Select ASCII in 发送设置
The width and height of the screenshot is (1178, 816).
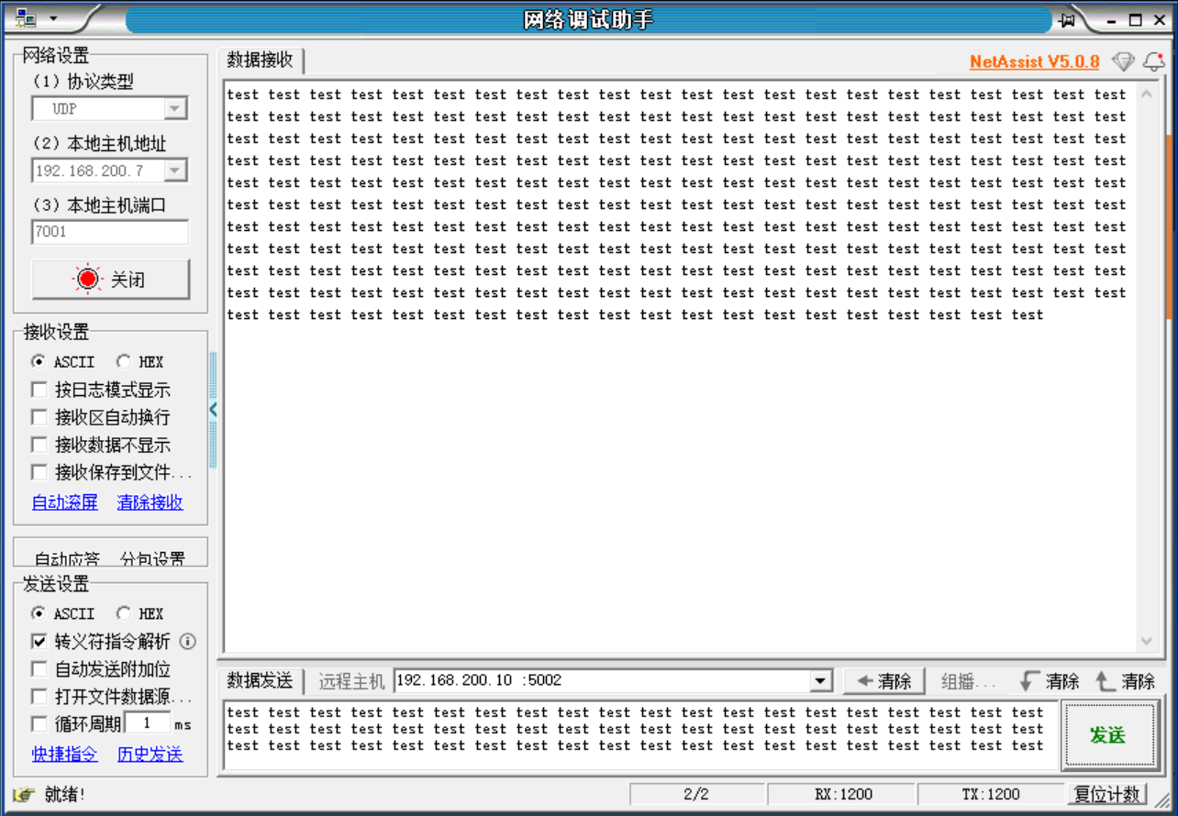point(62,613)
